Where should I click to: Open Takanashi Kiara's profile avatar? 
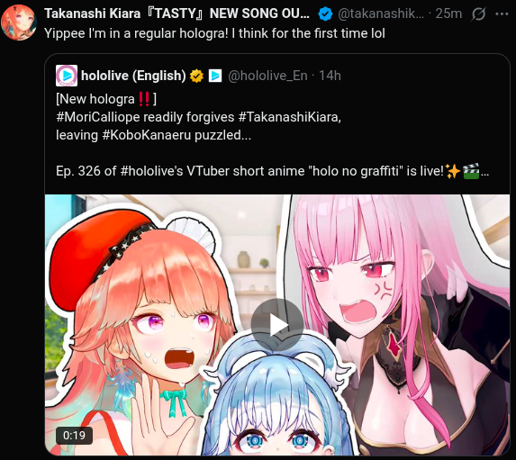click(x=18, y=23)
